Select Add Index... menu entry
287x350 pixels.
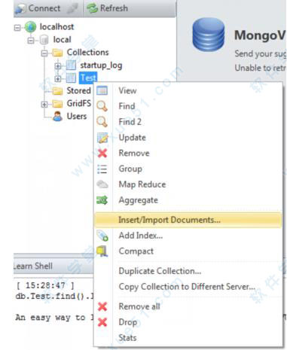tap(188, 236)
